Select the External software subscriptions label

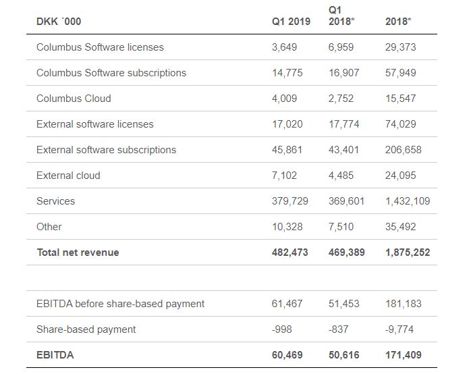pyautogui.click(x=106, y=150)
